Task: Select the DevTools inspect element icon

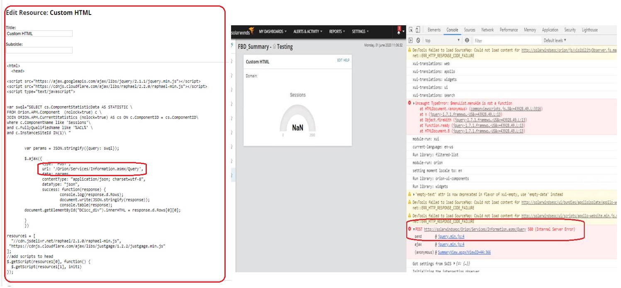Action: (x=411, y=30)
